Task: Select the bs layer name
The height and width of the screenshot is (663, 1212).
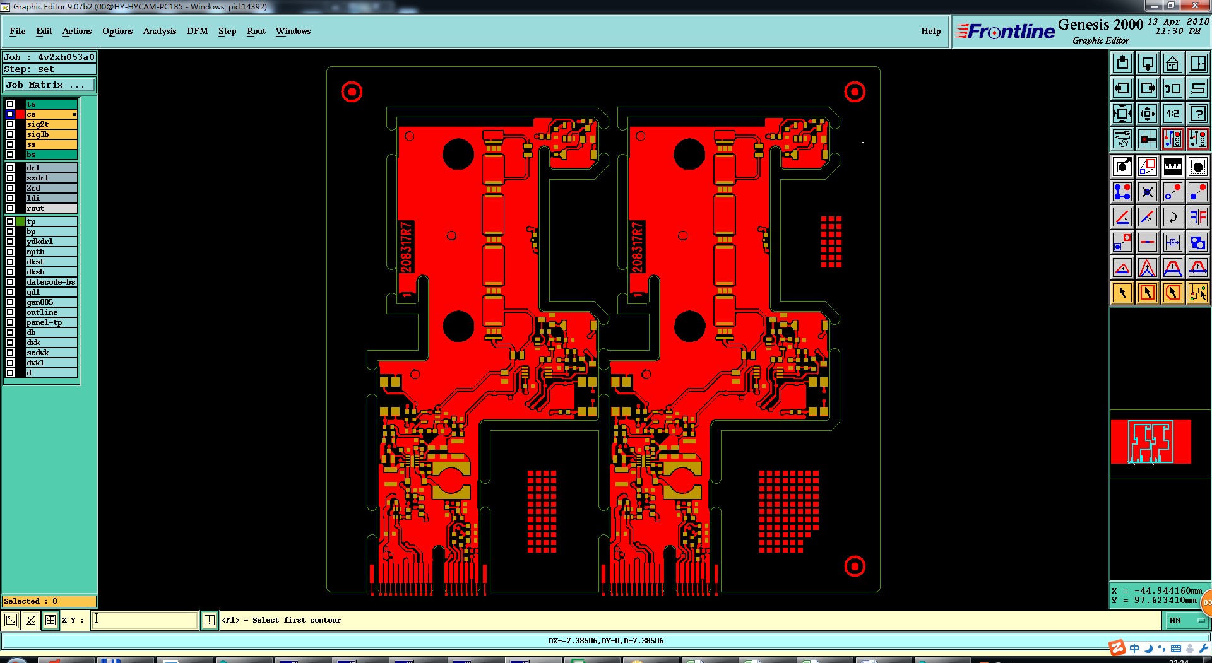Action: pos(51,155)
